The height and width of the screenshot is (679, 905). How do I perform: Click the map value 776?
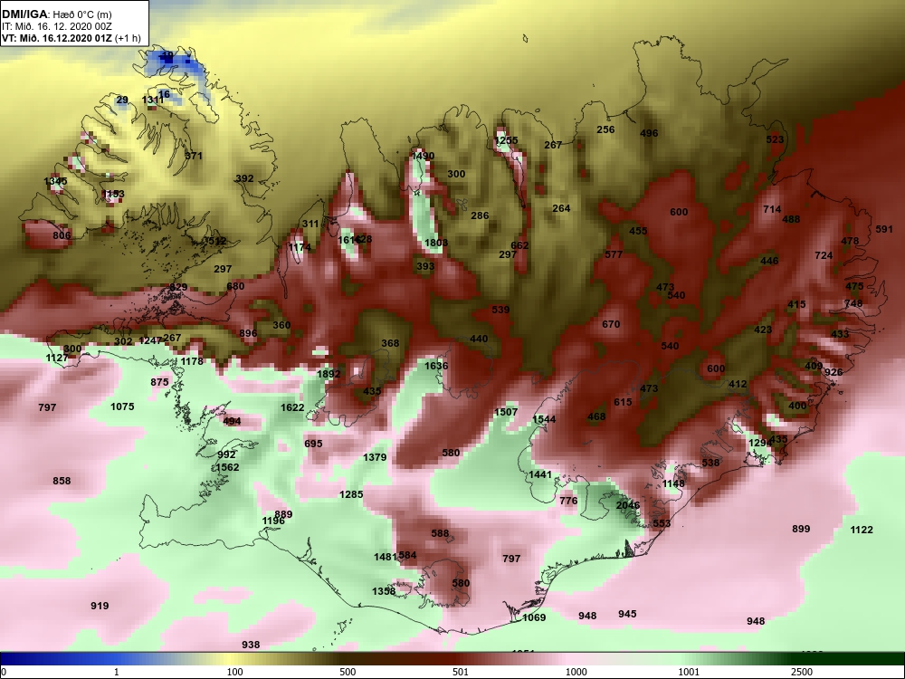(x=568, y=501)
